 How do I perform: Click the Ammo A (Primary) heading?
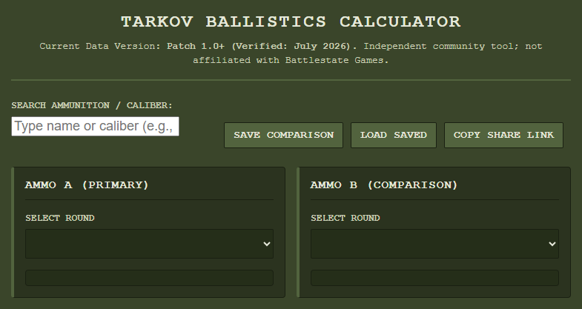pos(87,185)
